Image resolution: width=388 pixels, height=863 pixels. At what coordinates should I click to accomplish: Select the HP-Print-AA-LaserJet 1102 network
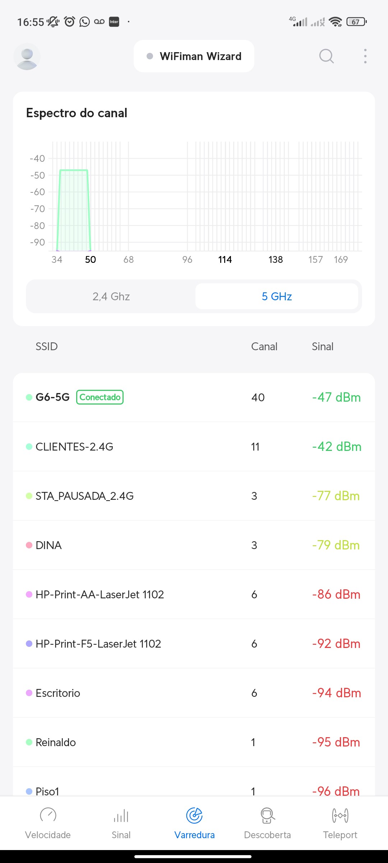coord(194,594)
